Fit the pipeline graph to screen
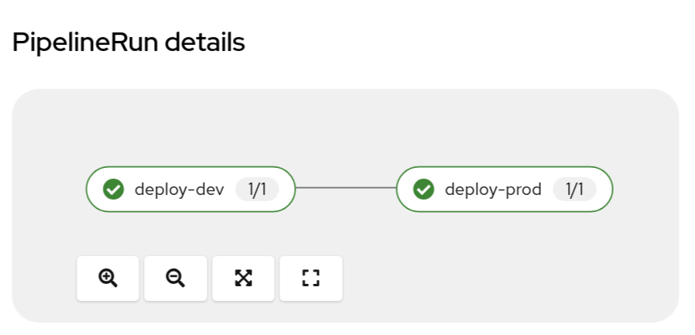 pos(243,279)
